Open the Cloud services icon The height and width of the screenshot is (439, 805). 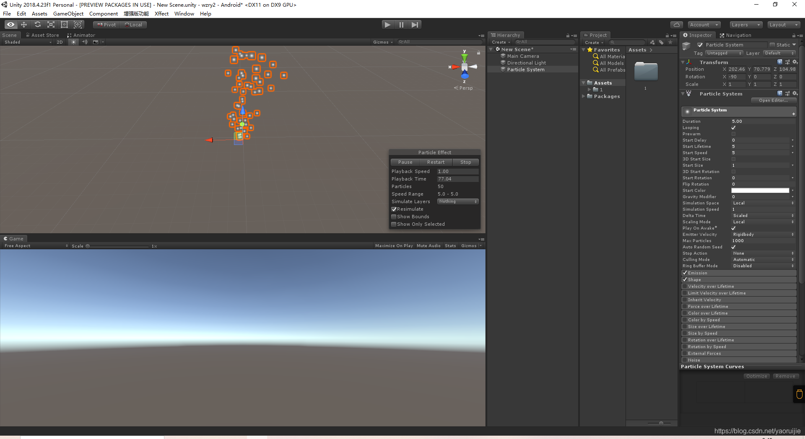pyautogui.click(x=676, y=25)
